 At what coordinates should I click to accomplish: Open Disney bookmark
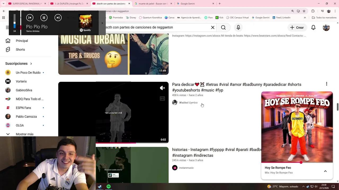tap(131, 18)
